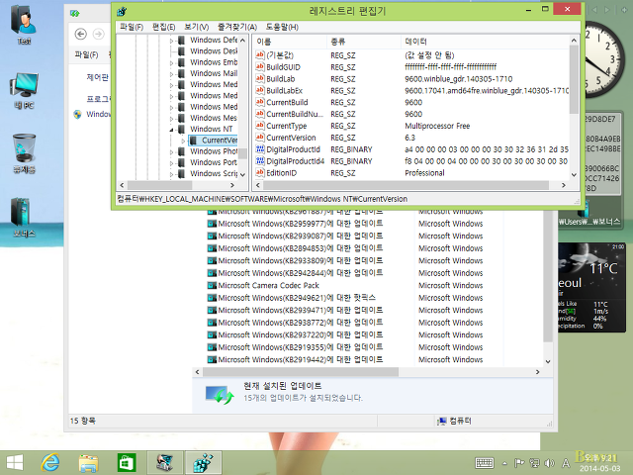Click the analog clock gadget
Screen dimensions: 633x475
coord(603,59)
